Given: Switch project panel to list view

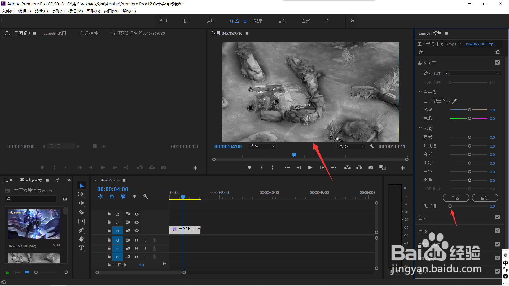Looking at the screenshot, I should [17, 272].
